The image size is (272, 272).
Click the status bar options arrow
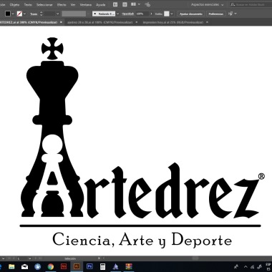(99, 258)
